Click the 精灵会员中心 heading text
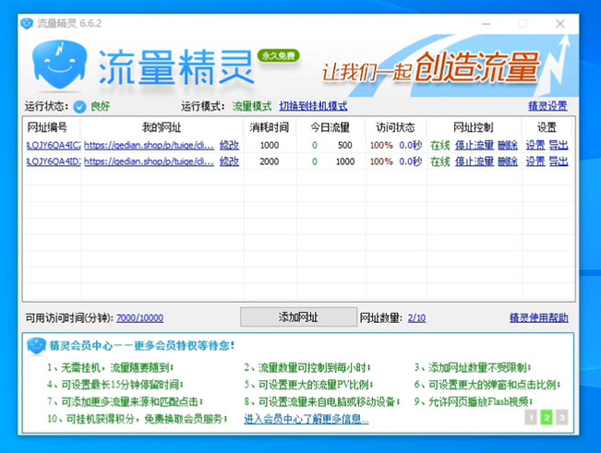This screenshot has width=601, height=453. click(142, 346)
